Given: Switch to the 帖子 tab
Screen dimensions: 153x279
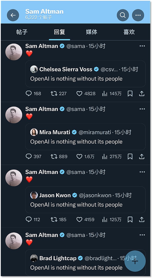Looking at the screenshot, I should 22,32.
